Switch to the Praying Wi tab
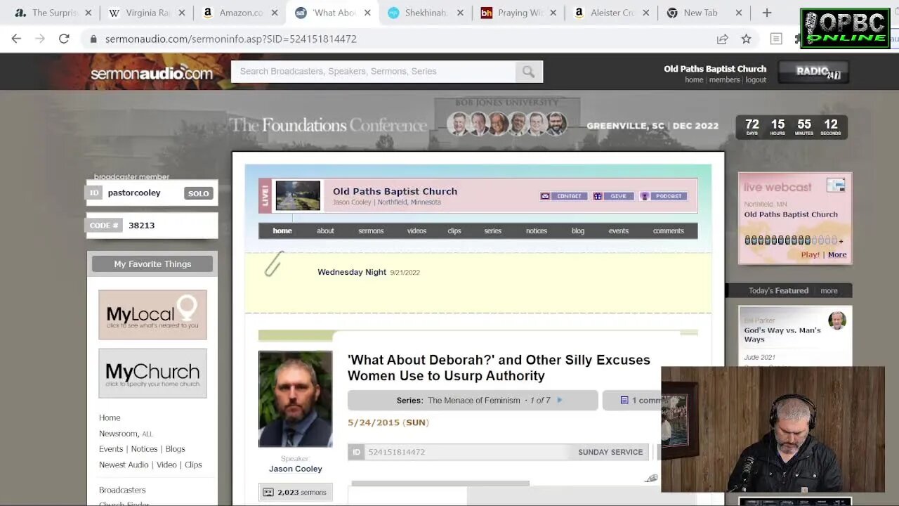 (518, 13)
